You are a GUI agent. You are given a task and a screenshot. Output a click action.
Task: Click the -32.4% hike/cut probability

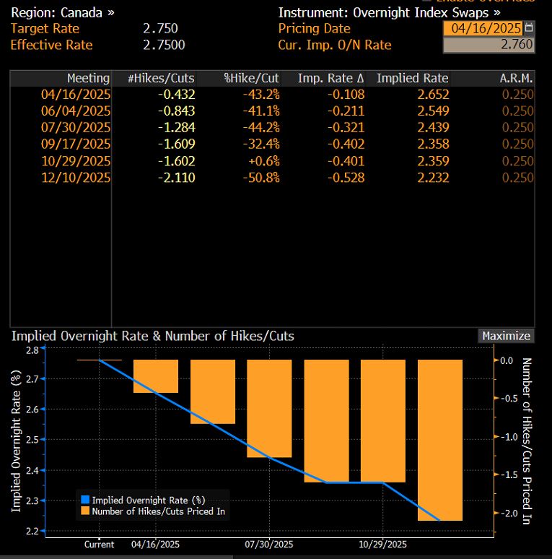(x=261, y=144)
